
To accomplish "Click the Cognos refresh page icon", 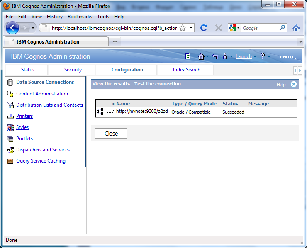I will coord(188,56).
